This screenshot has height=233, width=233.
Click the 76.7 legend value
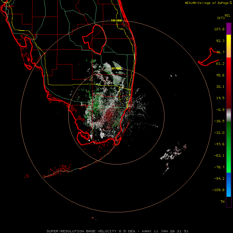click(x=220, y=52)
